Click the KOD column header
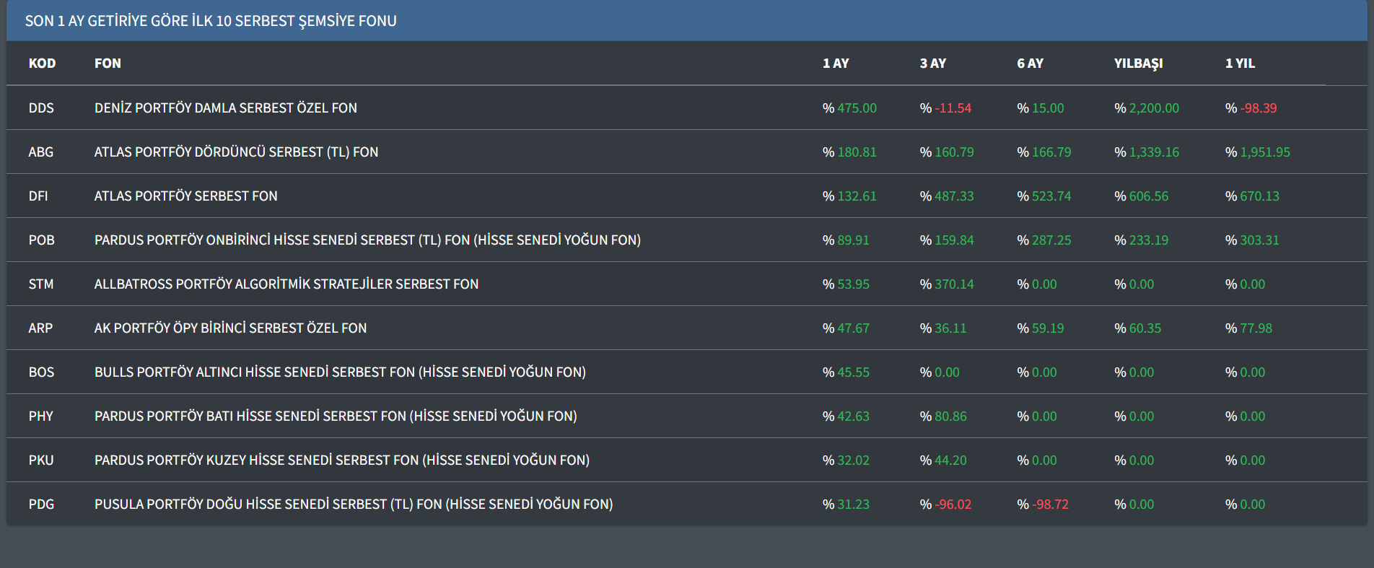This screenshot has height=568, width=1374. [42, 64]
